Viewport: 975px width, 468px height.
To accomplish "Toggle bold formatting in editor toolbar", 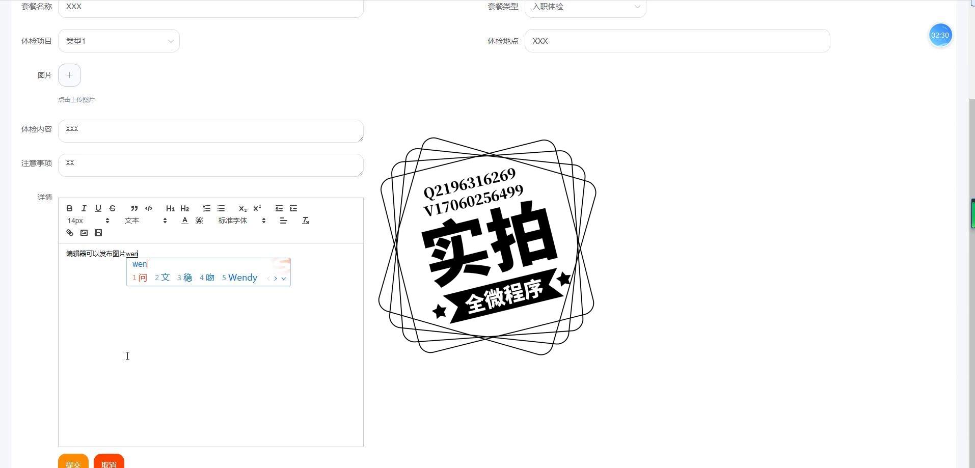I will click(70, 208).
